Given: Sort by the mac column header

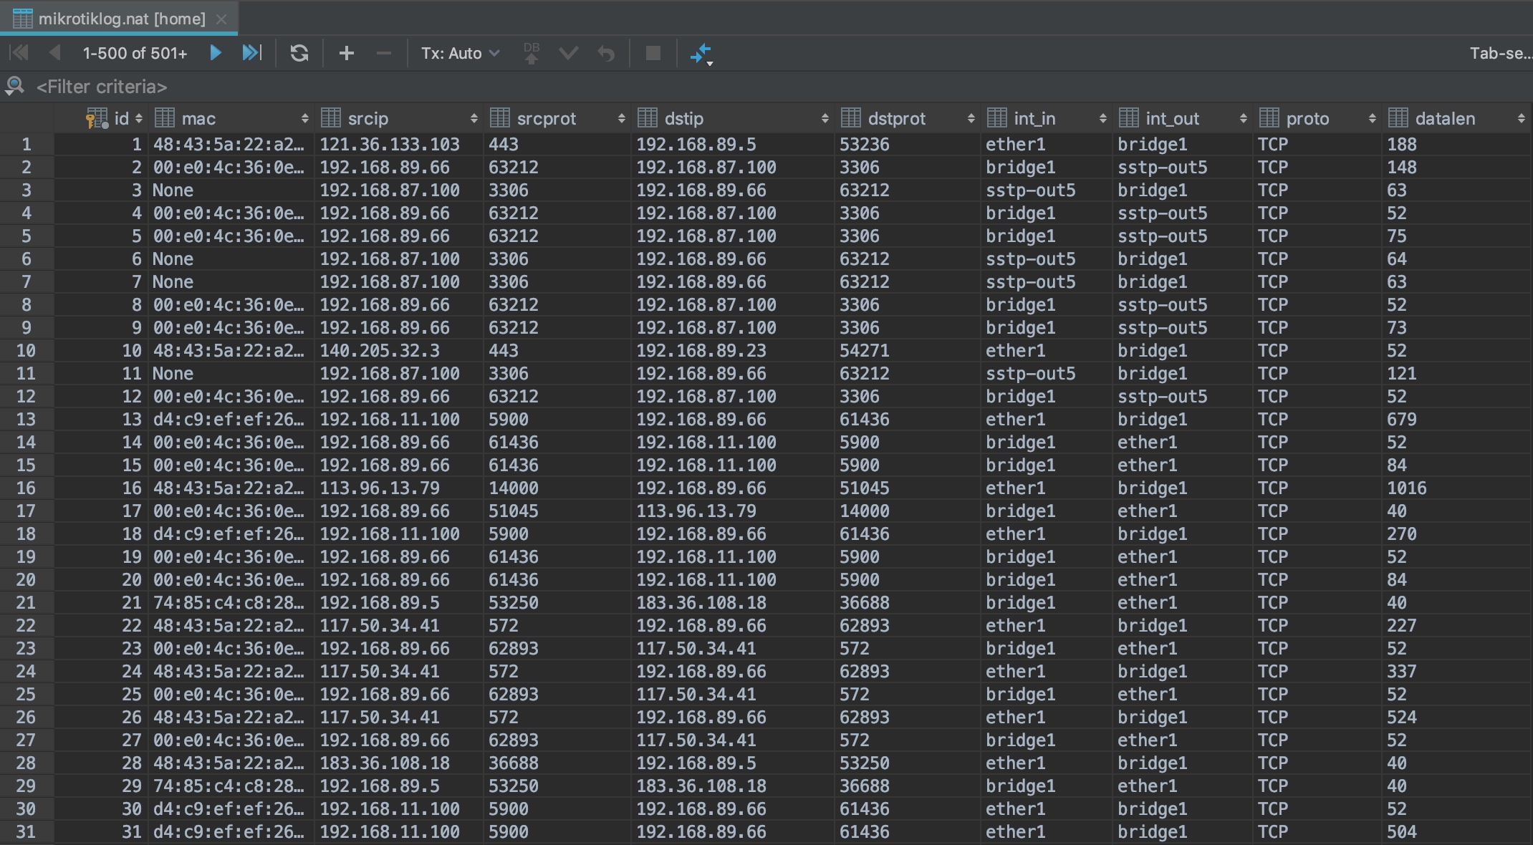Looking at the screenshot, I should 231,118.
